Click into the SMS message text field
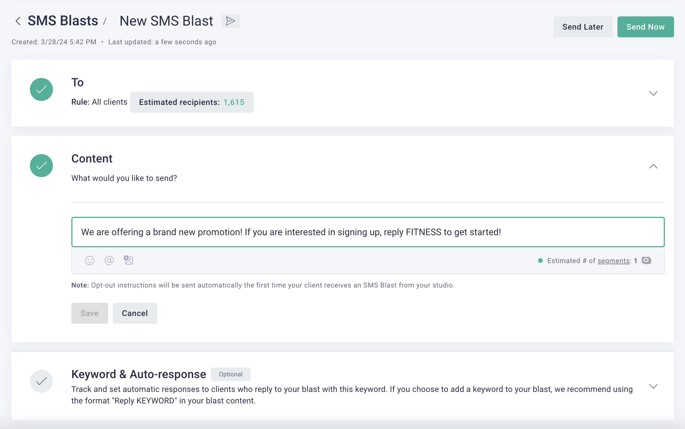 click(368, 232)
